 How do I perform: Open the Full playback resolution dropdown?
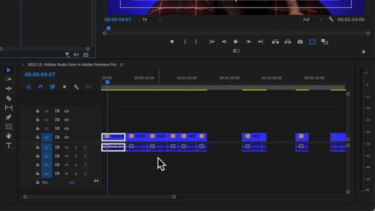312,19
